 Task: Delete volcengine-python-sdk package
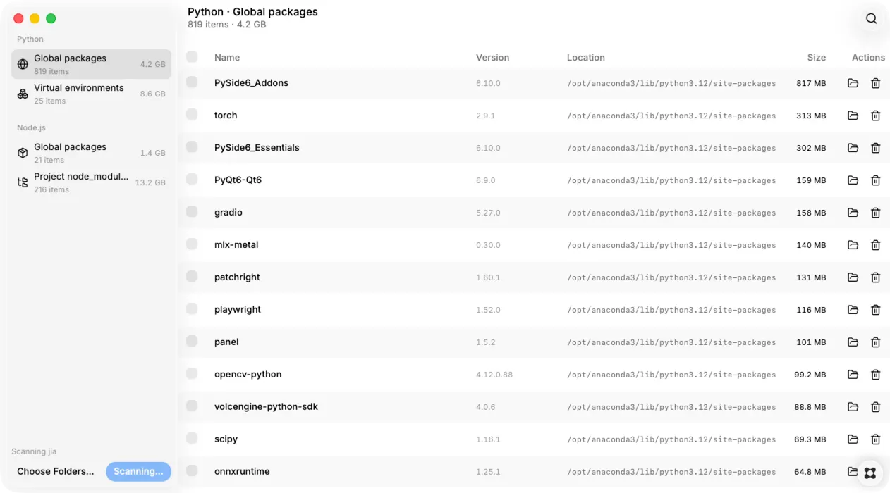click(875, 407)
